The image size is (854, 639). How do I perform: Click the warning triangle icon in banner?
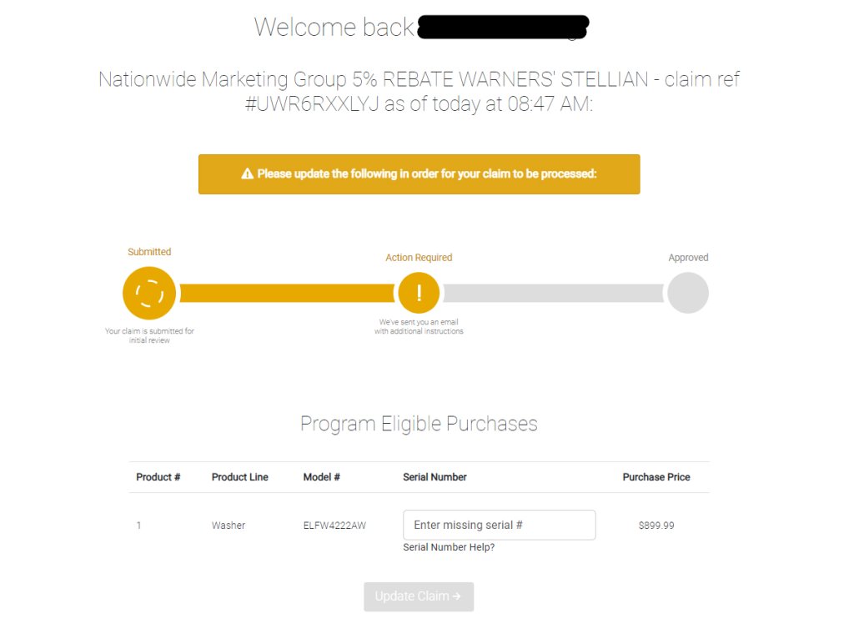pyautogui.click(x=247, y=174)
